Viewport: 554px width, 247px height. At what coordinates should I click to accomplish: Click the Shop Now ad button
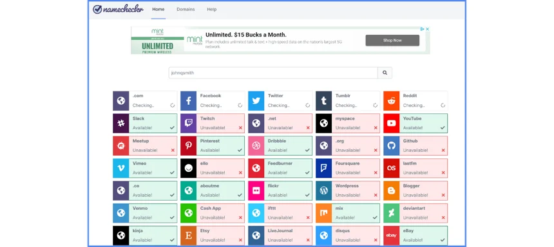[x=392, y=41]
